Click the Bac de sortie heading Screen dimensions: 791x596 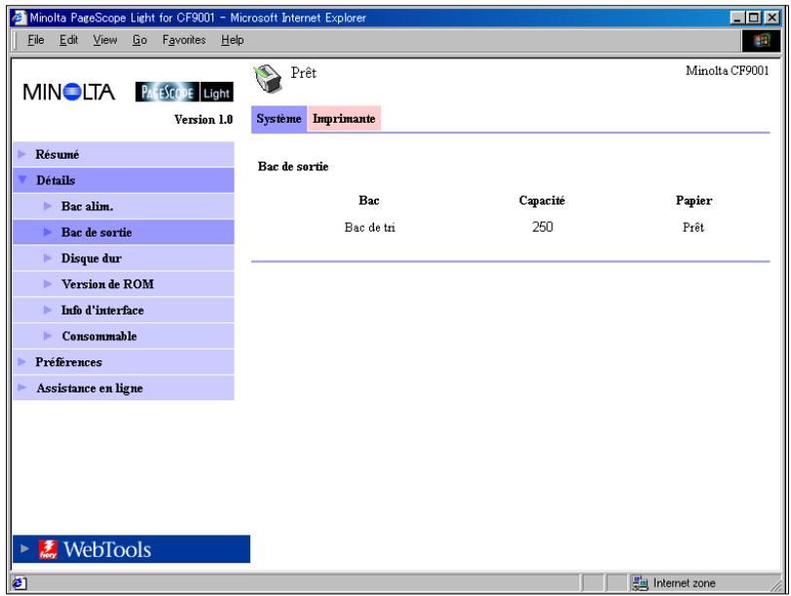point(293,167)
